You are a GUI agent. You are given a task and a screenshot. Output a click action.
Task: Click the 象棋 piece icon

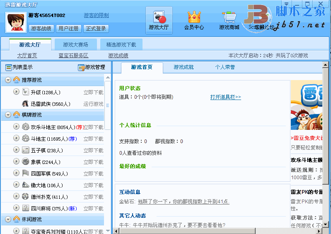click(25, 161)
